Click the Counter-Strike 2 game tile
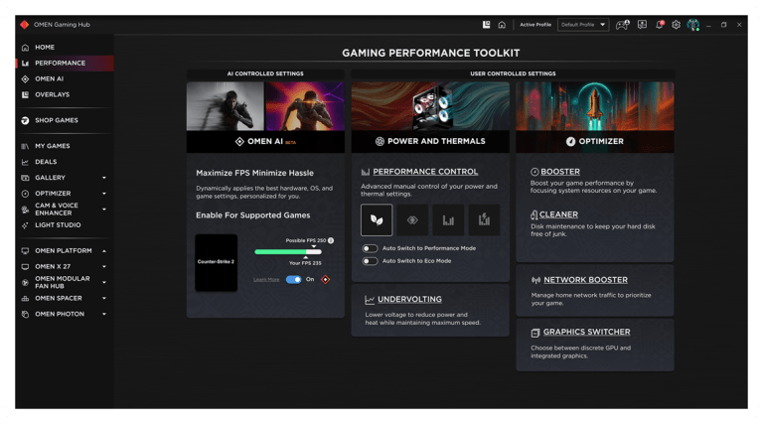 point(216,262)
